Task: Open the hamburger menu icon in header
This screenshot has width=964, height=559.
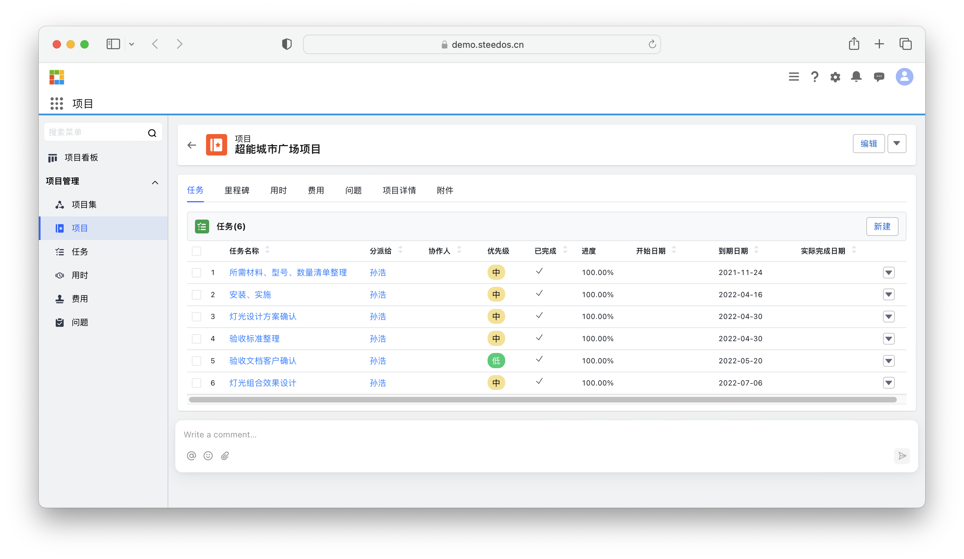Action: coord(794,77)
